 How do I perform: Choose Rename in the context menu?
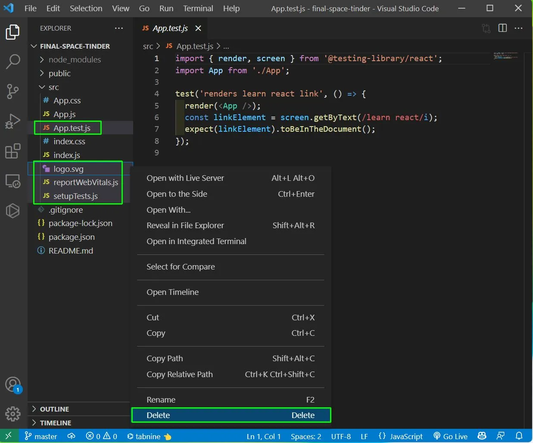[231, 400]
